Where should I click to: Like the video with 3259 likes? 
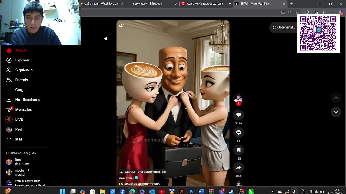coord(238,115)
